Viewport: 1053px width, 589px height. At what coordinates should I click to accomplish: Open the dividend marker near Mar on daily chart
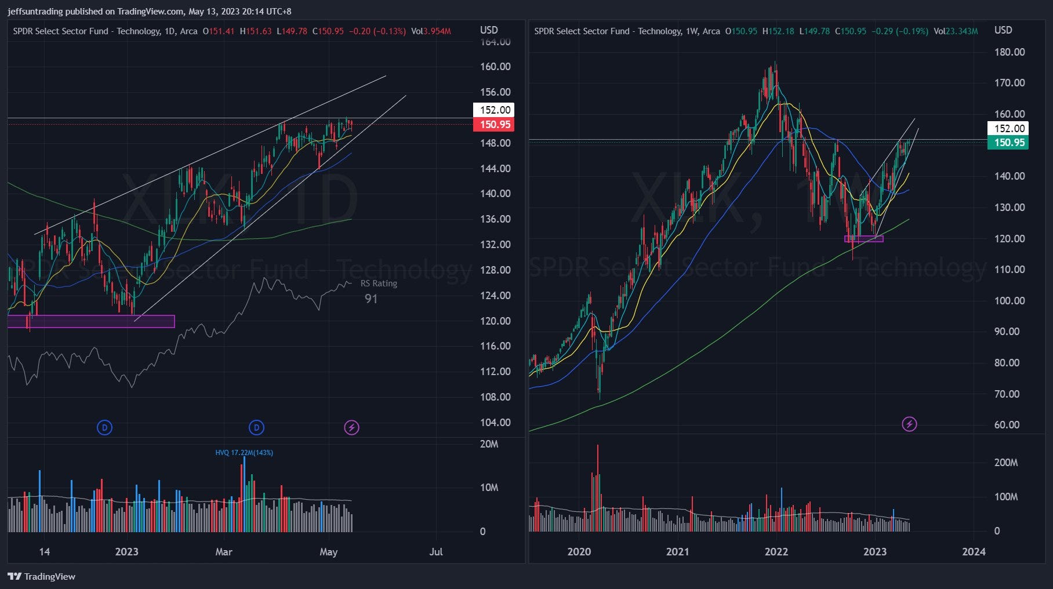256,428
